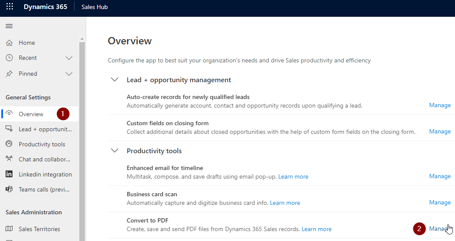455x241 pixels.
Task: Collapse the Productivity tools section
Action: [115, 150]
